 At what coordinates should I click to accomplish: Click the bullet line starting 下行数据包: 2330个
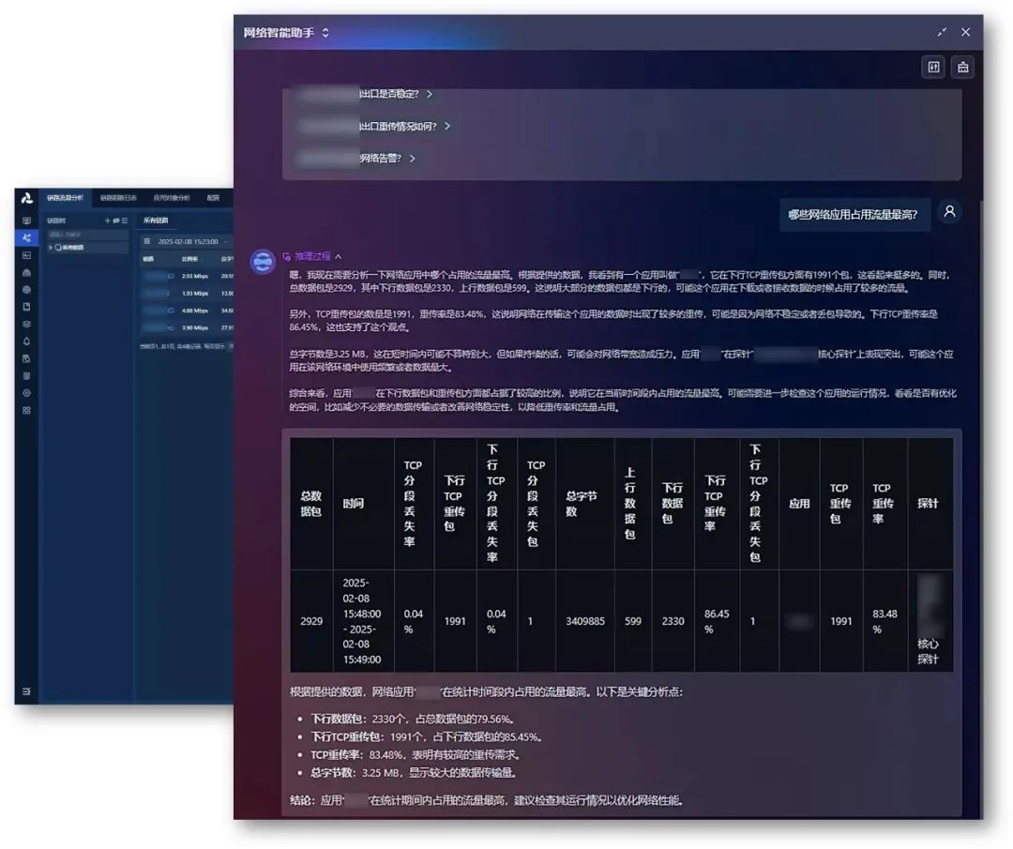(412, 719)
